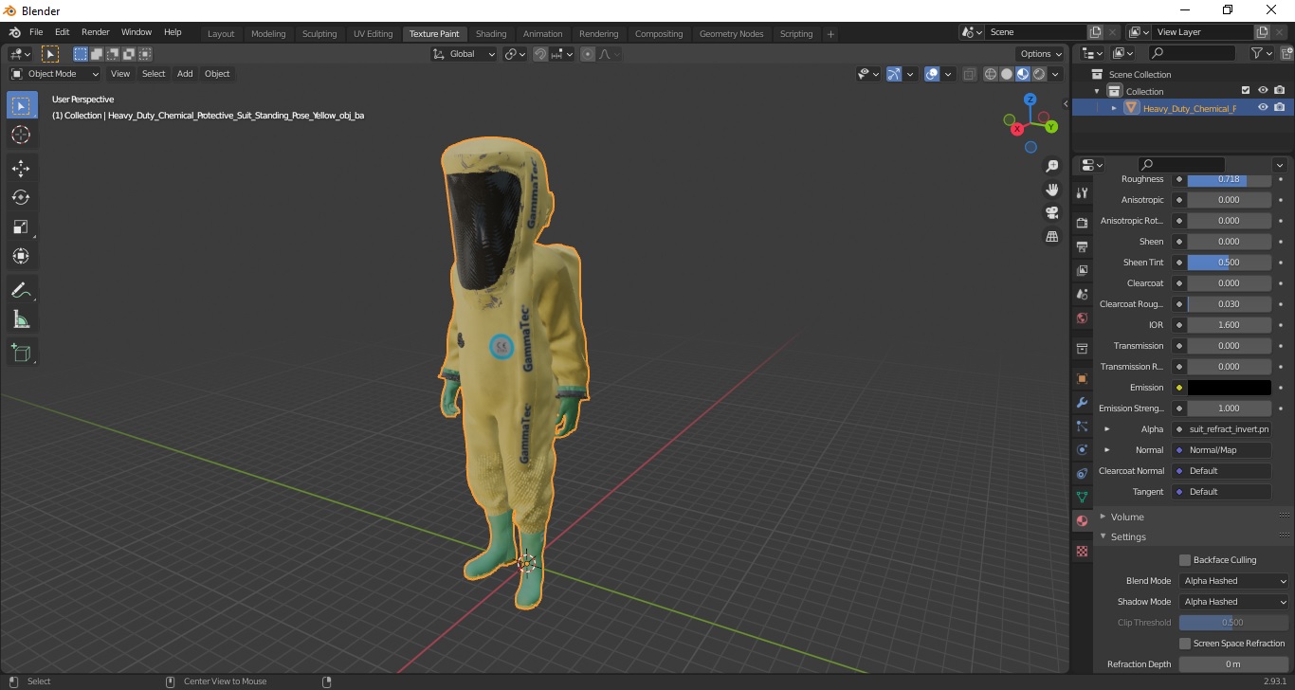Expand the Normal input row

(x=1106, y=450)
